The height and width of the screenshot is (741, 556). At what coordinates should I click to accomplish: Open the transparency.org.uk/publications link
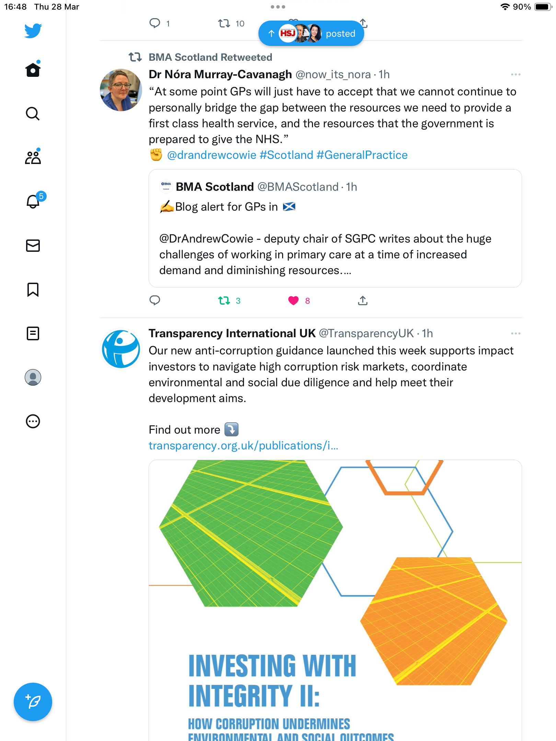[243, 446]
